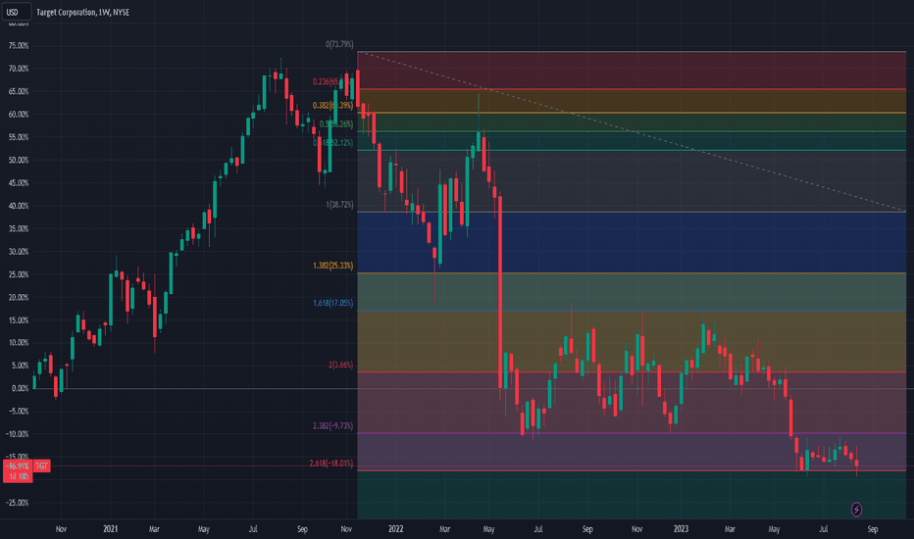Click the 10.00% price axis label
Viewport: 914px width, 539px height.
point(19,343)
